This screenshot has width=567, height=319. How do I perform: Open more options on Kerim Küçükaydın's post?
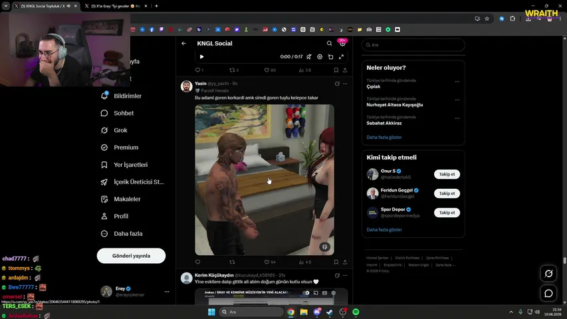click(x=345, y=275)
